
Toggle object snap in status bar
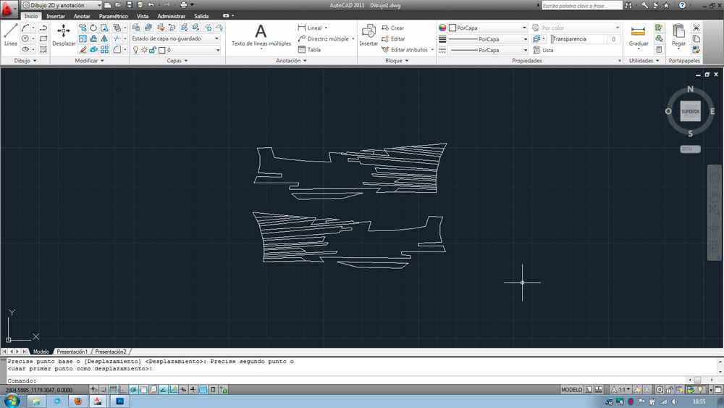tap(143, 389)
